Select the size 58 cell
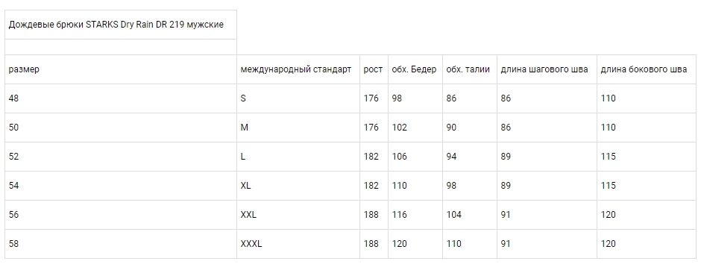The image size is (701, 270). click(x=121, y=244)
